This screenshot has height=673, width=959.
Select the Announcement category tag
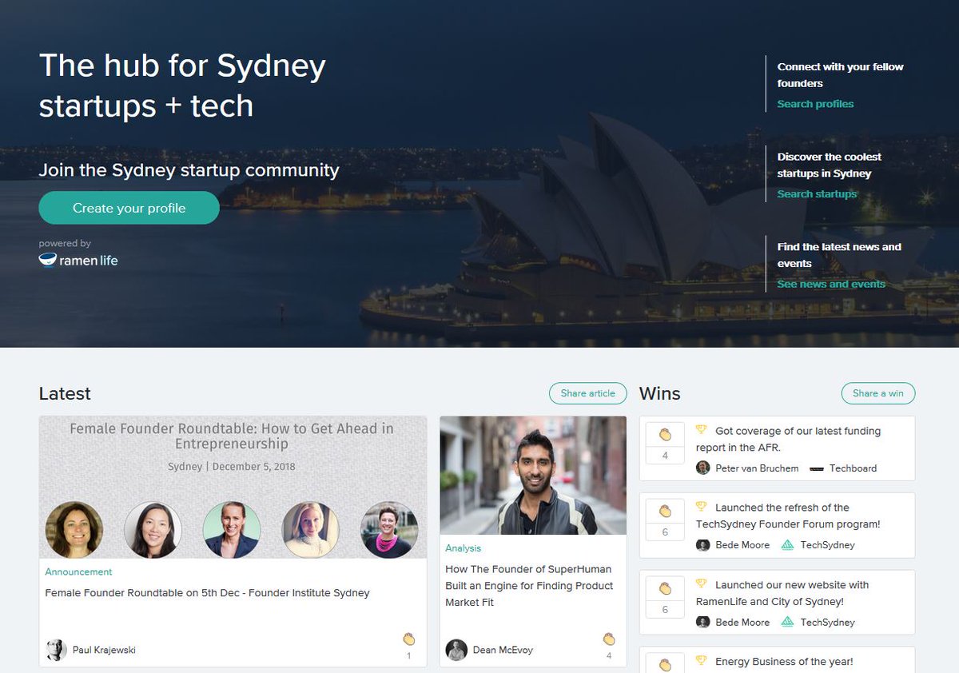point(78,571)
